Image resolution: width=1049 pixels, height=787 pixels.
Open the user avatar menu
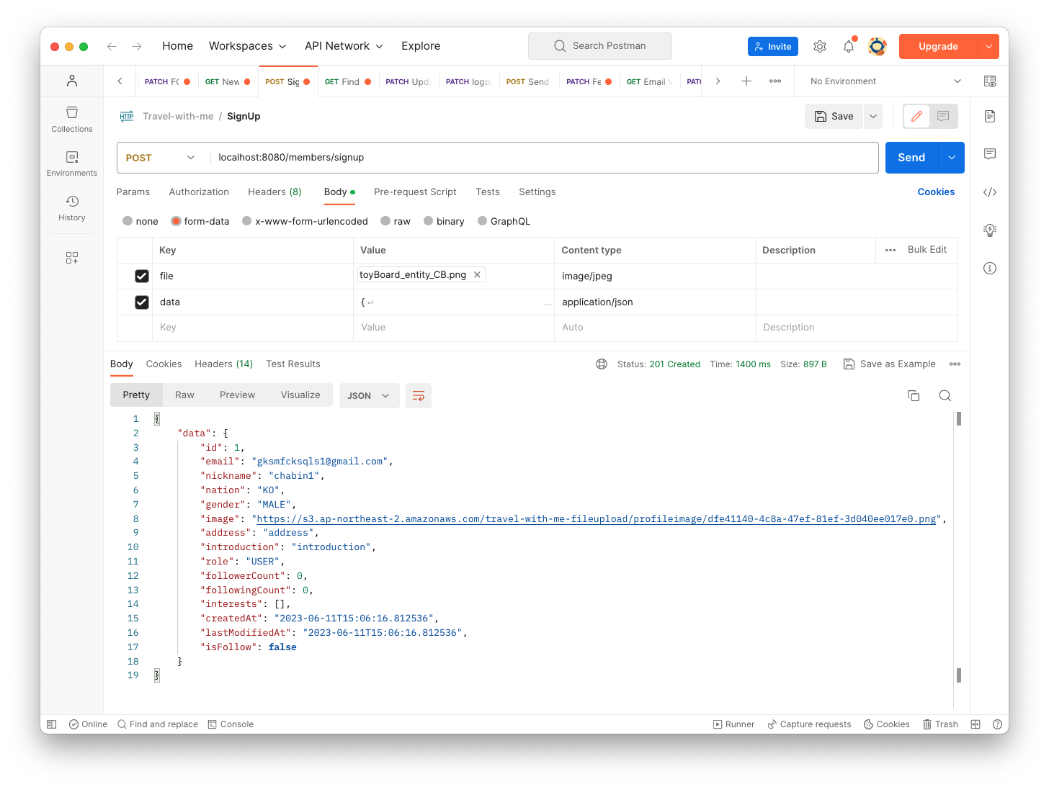[x=878, y=46]
